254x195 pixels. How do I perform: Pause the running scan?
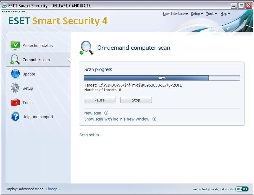click(100, 100)
